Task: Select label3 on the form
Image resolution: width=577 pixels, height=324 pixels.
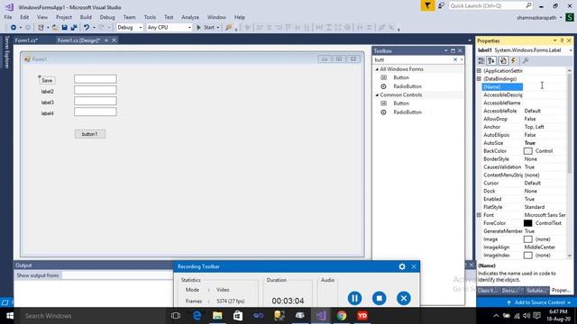Action: [x=48, y=103]
